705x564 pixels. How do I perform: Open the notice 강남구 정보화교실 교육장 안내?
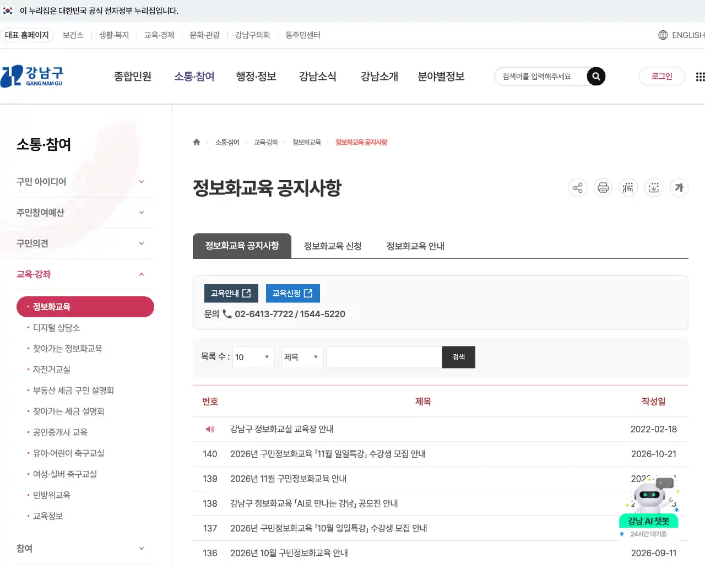(x=282, y=429)
